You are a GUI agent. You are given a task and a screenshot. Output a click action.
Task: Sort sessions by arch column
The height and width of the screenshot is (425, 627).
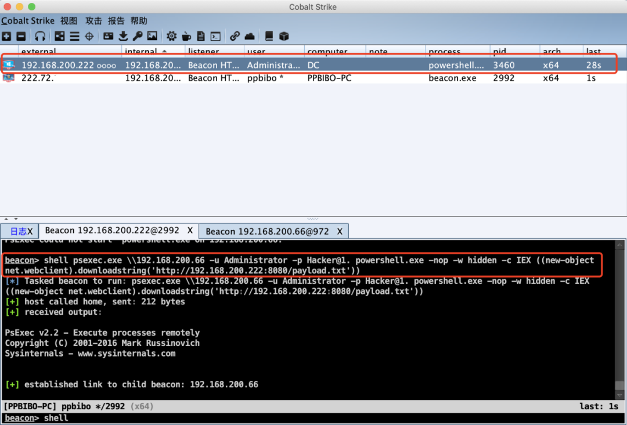[561, 51]
